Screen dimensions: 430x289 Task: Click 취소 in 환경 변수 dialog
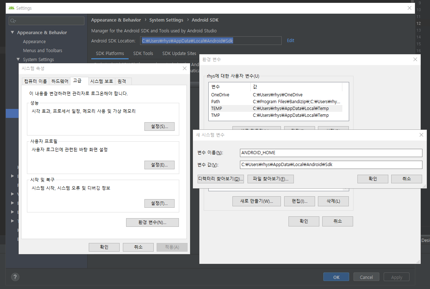tap(337, 221)
